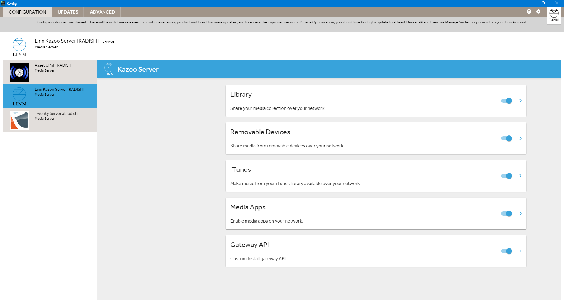Click 'Share your media collection' description
564x303 pixels.
(278, 108)
